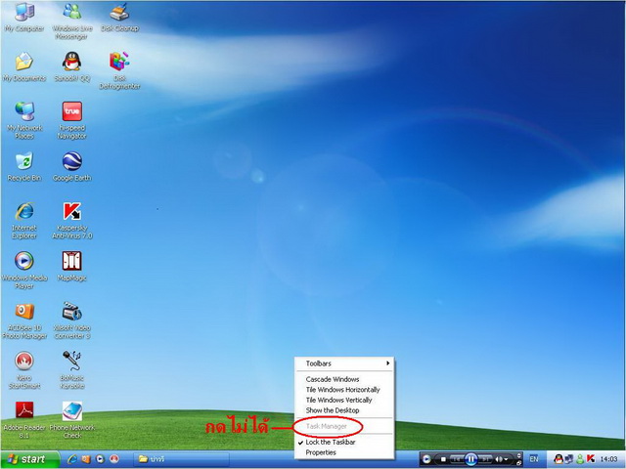Skip to next track in media toolbar
The width and height of the screenshot is (626, 469).
tap(485, 459)
